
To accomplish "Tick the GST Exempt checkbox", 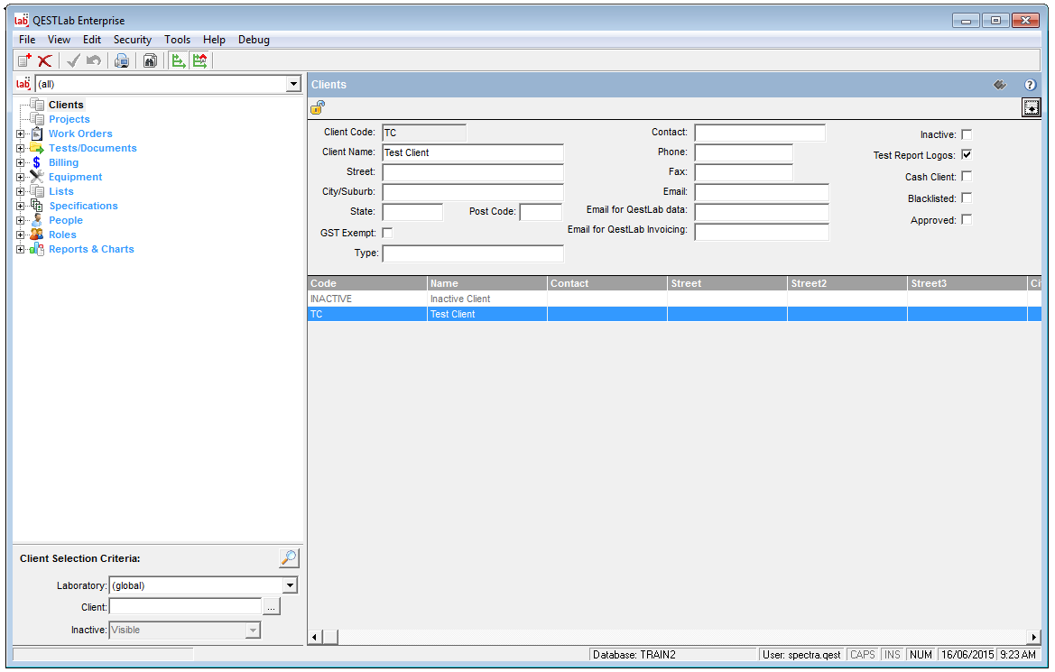I will pyautogui.click(x=387, y=233).
